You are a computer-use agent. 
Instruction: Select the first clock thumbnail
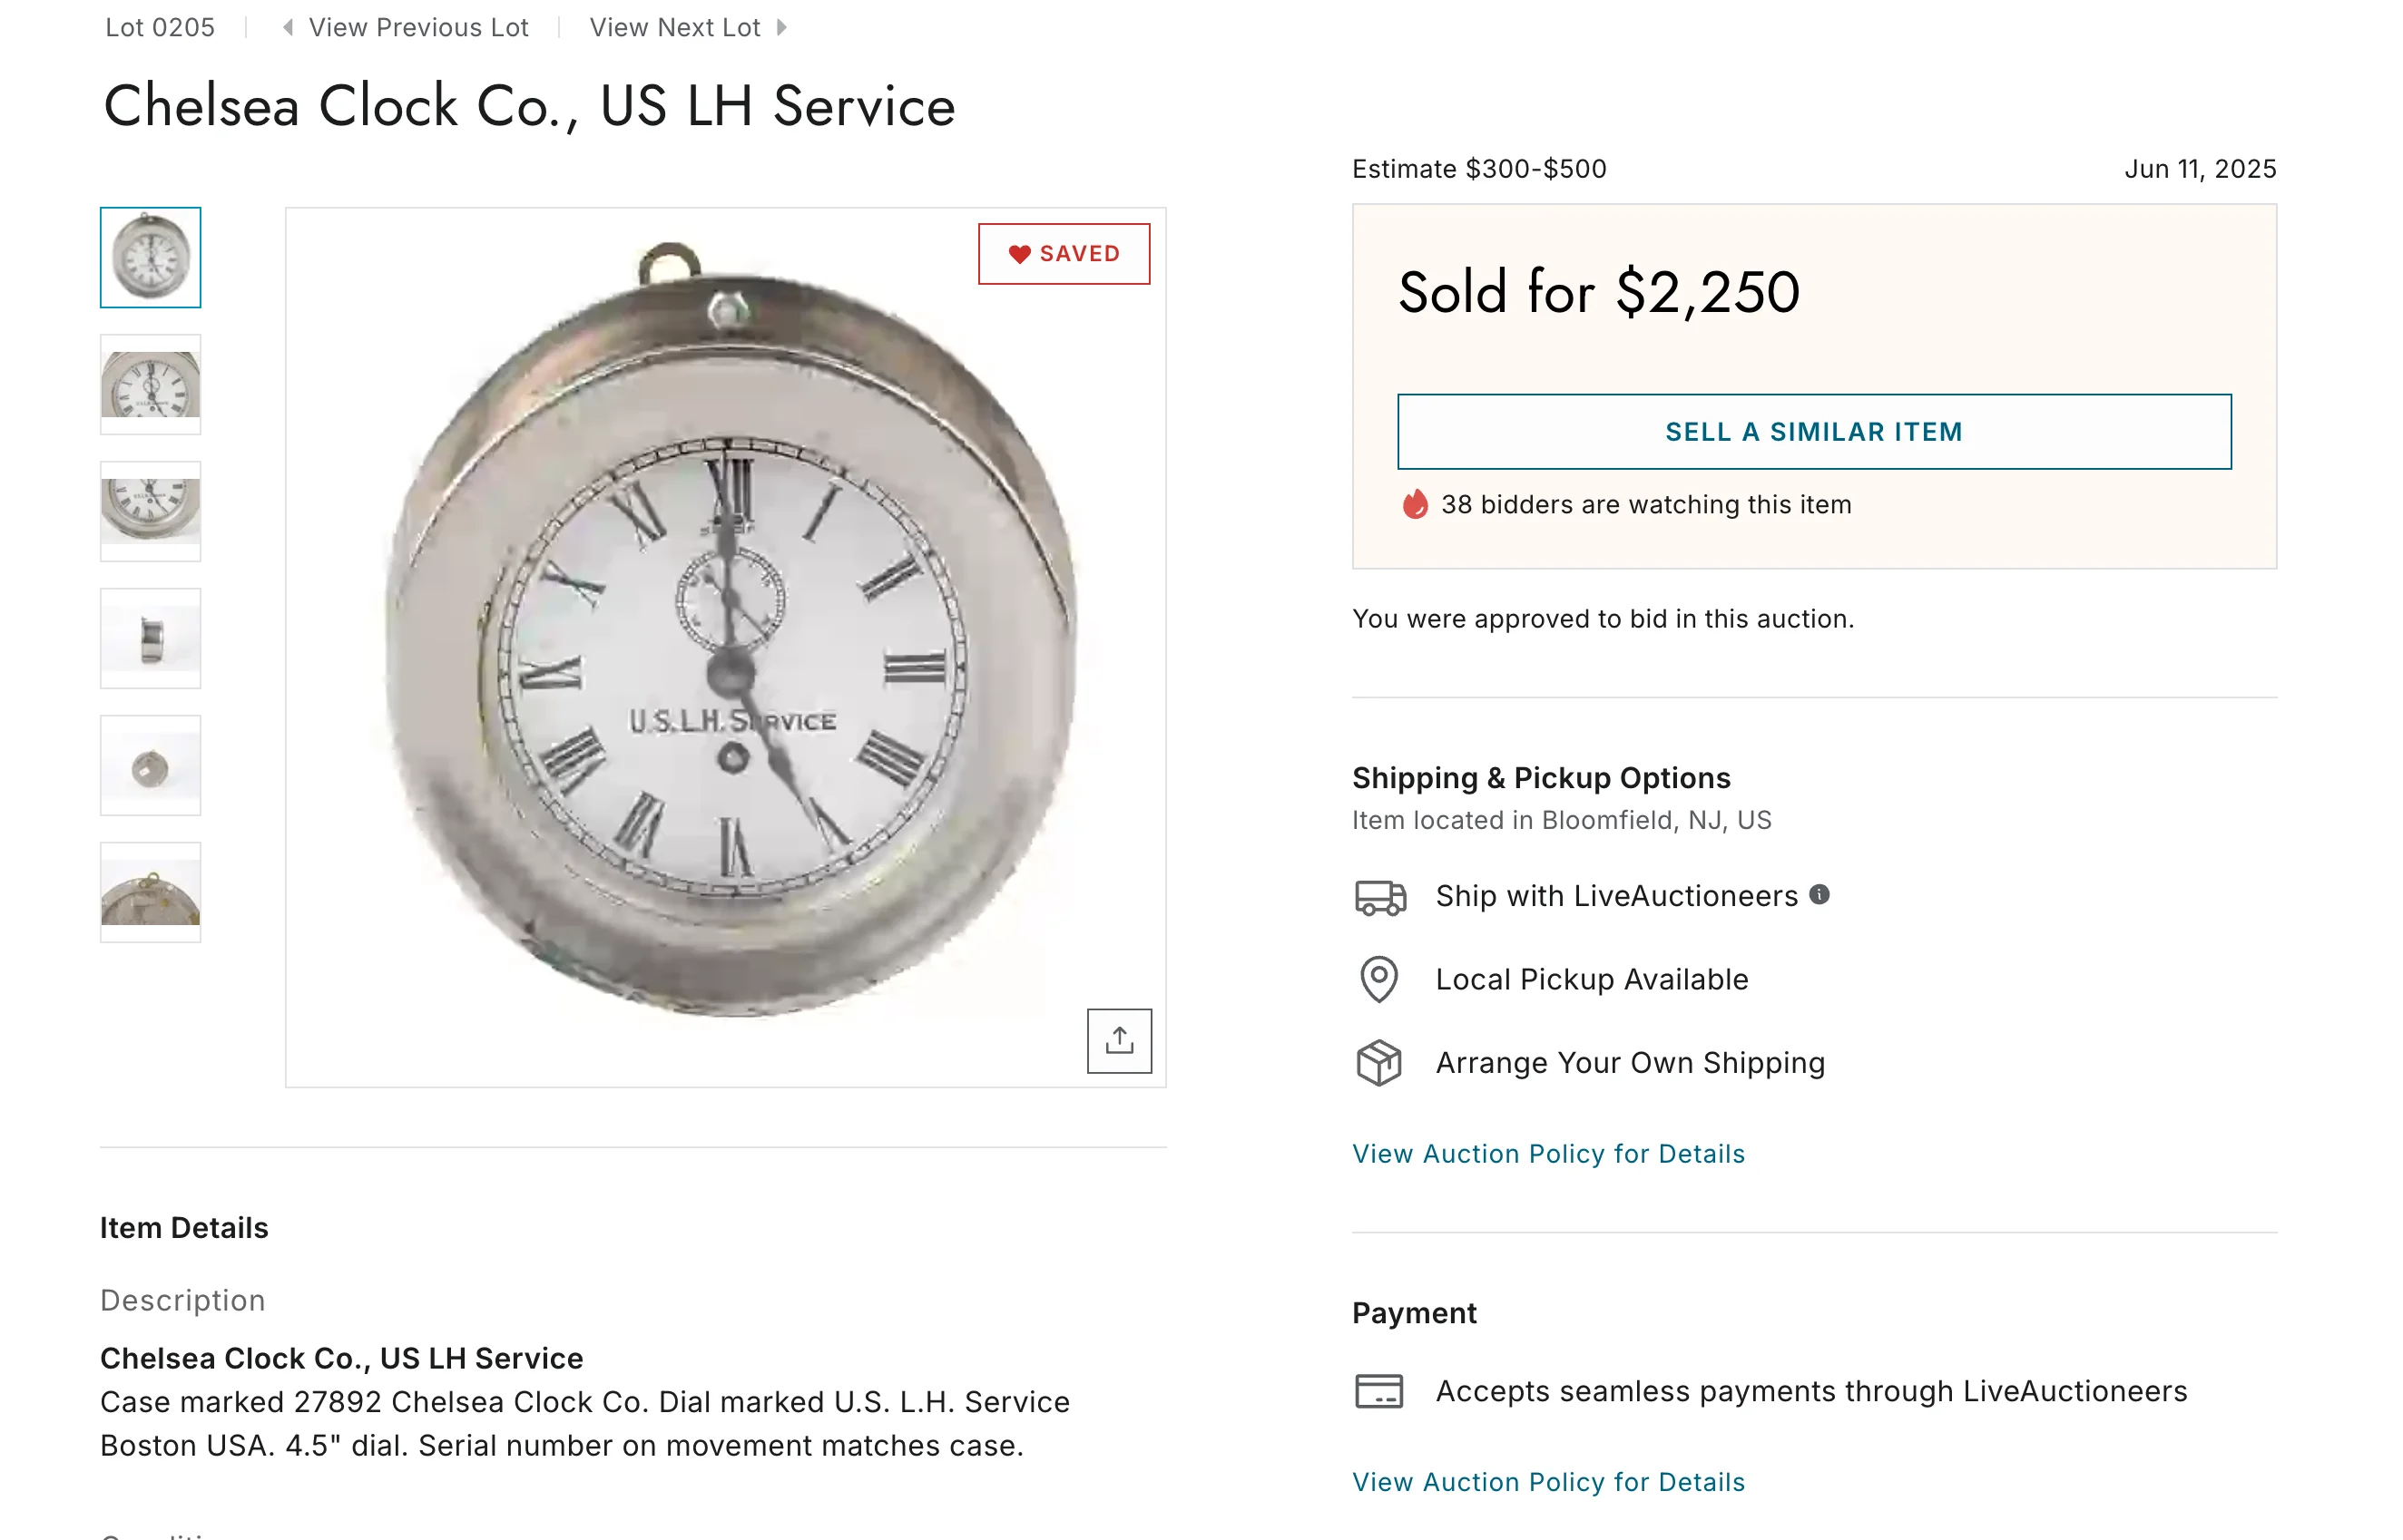coord(150,257)
